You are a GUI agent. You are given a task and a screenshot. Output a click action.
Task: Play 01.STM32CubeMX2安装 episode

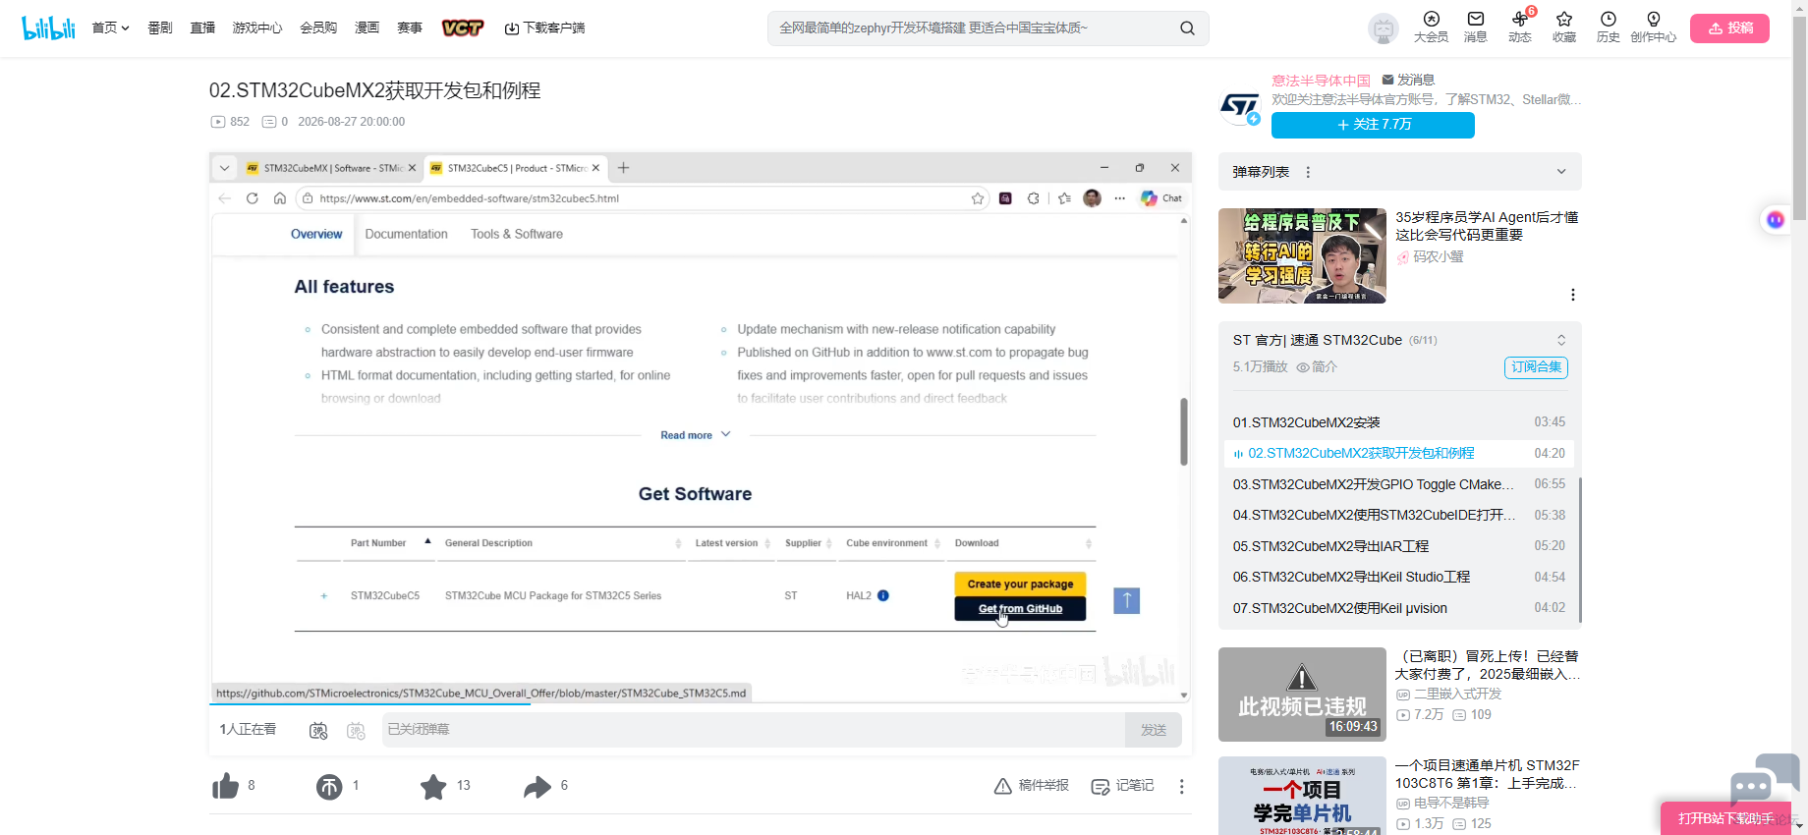1399,422
